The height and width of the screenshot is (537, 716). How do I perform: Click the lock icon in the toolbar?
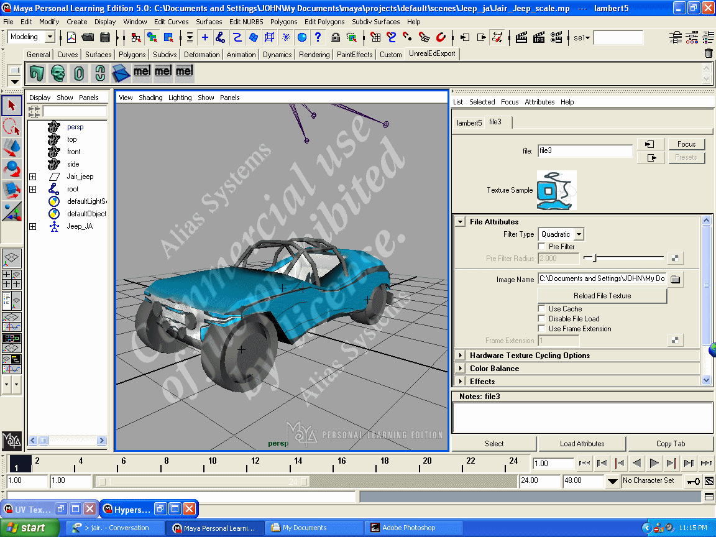tap(335, 37)
